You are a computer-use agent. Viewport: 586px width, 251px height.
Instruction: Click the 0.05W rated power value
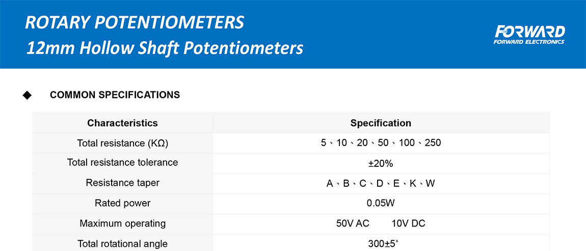click(x=381, y=203)
